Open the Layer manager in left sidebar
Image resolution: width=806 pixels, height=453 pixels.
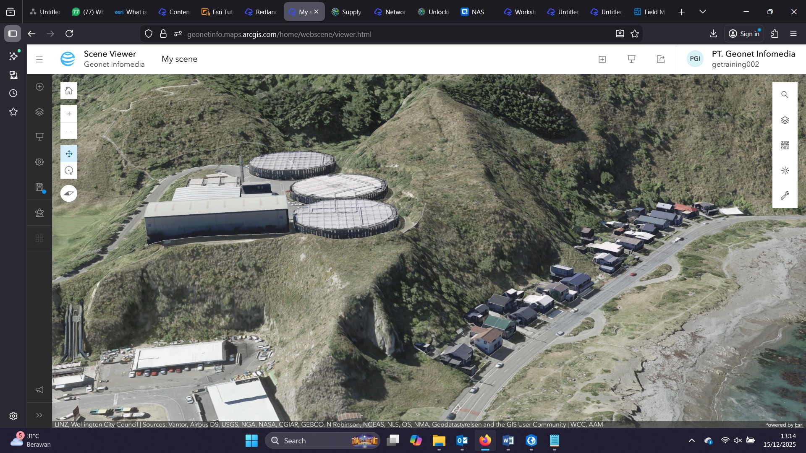coord(39,112)
